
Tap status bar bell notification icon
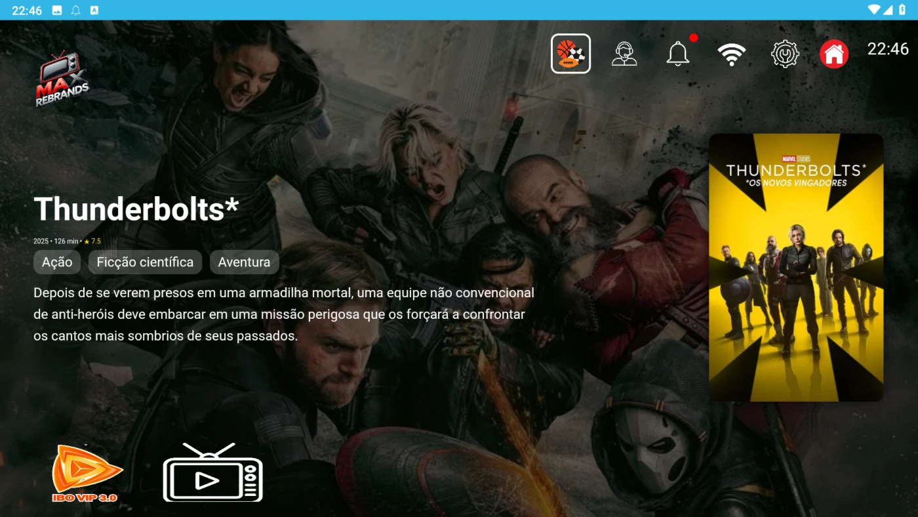[75, 10]
